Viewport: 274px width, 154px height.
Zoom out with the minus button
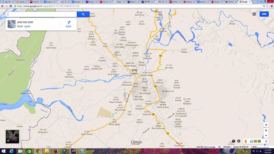pyautogui.click(x=266, y=135)
